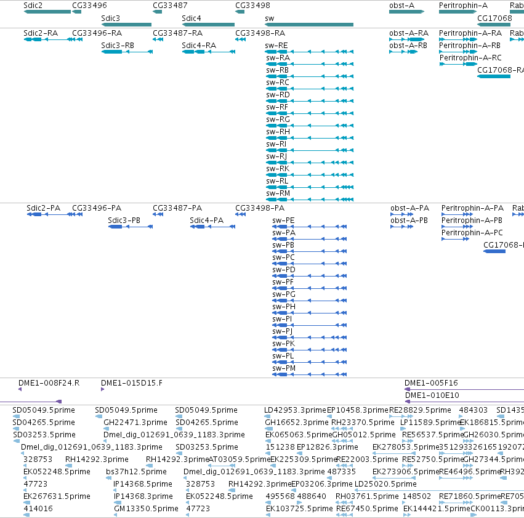The width and height of the screenshot is (524, 518).
Task: Click the RH23370.5prime EST label
Action: [363, 423]
